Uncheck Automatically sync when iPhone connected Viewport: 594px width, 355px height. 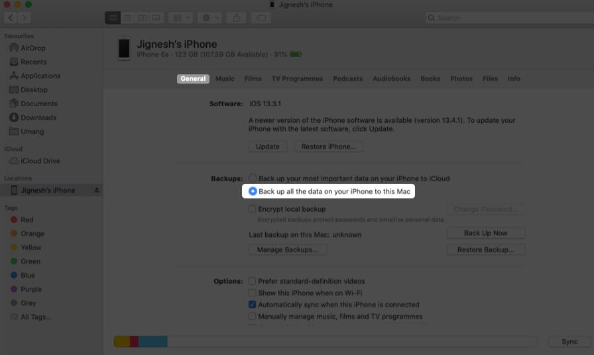point(252,304)
